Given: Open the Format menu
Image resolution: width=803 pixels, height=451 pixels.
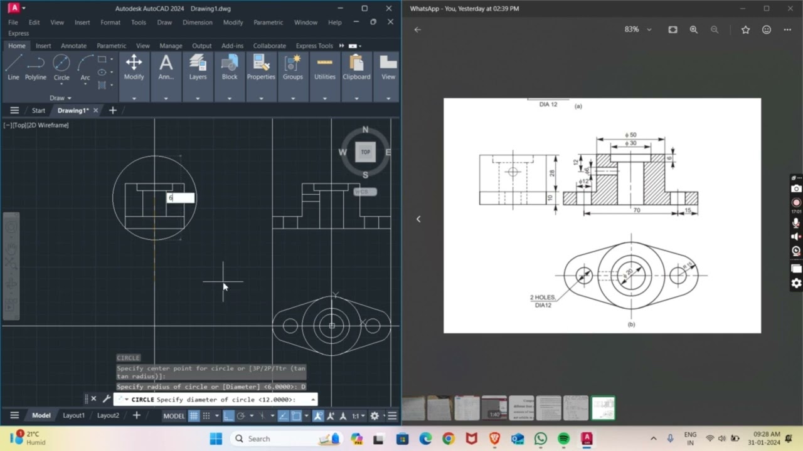Looking at the screenshot, I should pyautogui.click(x=110, y=22).
